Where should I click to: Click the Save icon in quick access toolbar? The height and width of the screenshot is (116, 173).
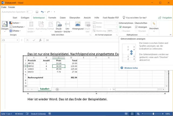[37, 12]
